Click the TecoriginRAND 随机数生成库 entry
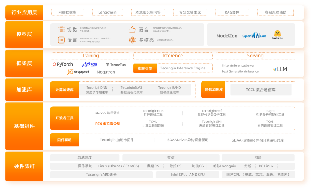 coord(169,90)
